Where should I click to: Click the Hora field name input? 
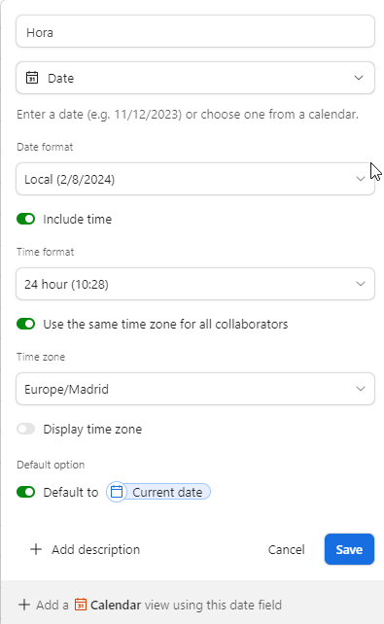click(x=195, y=31)
